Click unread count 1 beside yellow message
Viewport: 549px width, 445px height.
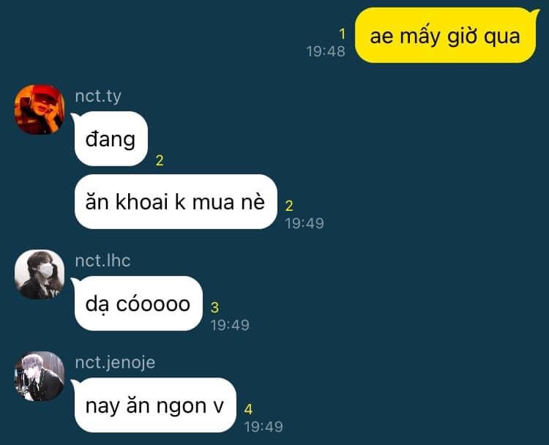342,34
